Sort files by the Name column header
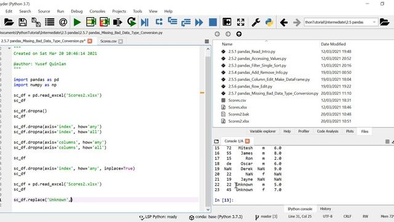 pyautogui.click(x=227, y=44)
